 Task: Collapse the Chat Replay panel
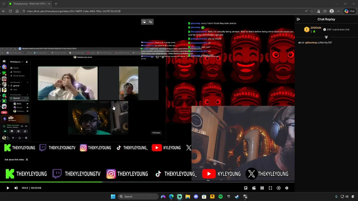298,19
